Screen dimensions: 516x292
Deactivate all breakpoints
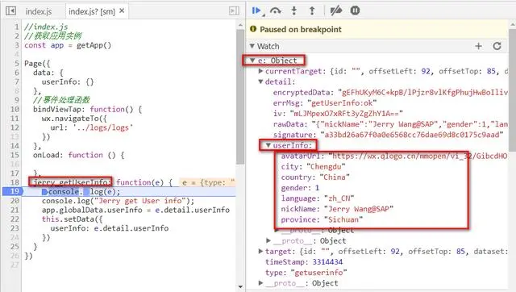[335, 10]
